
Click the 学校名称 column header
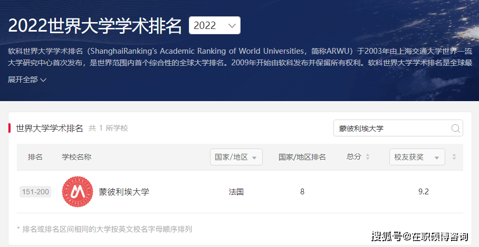click(76, 157)
